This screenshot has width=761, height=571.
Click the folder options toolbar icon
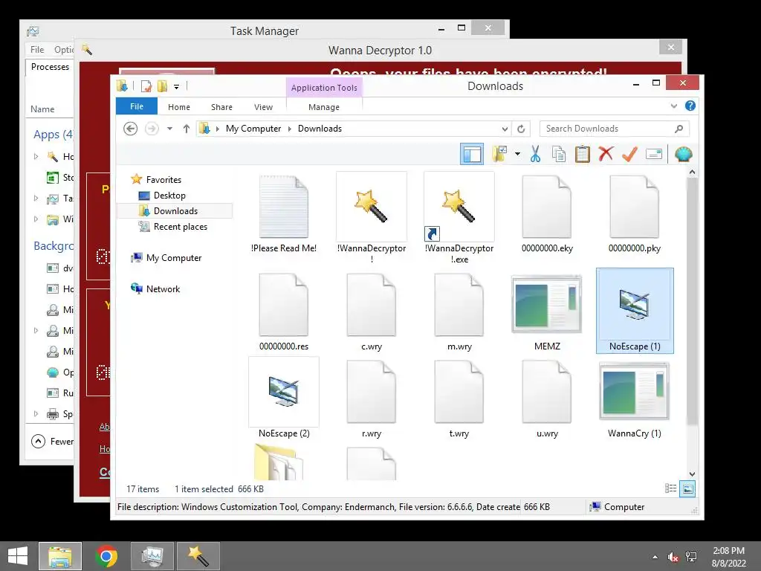point(499,155)
